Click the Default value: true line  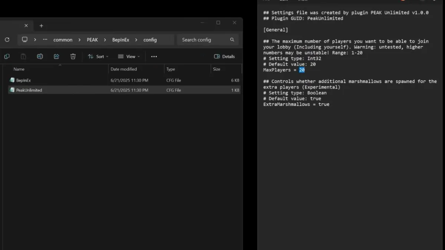[292, 99]
